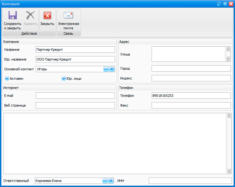Image resolution: width=235 pixels, height=187 pixels.
Task: Toggle the Активен checkbox
Action: pos(7,79)
